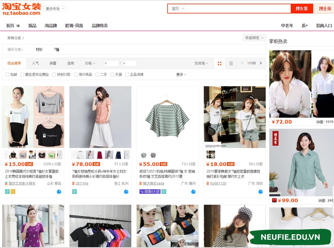Open the 宝贝 search type dropdown
334x248 pixels.
pos(178,9)
